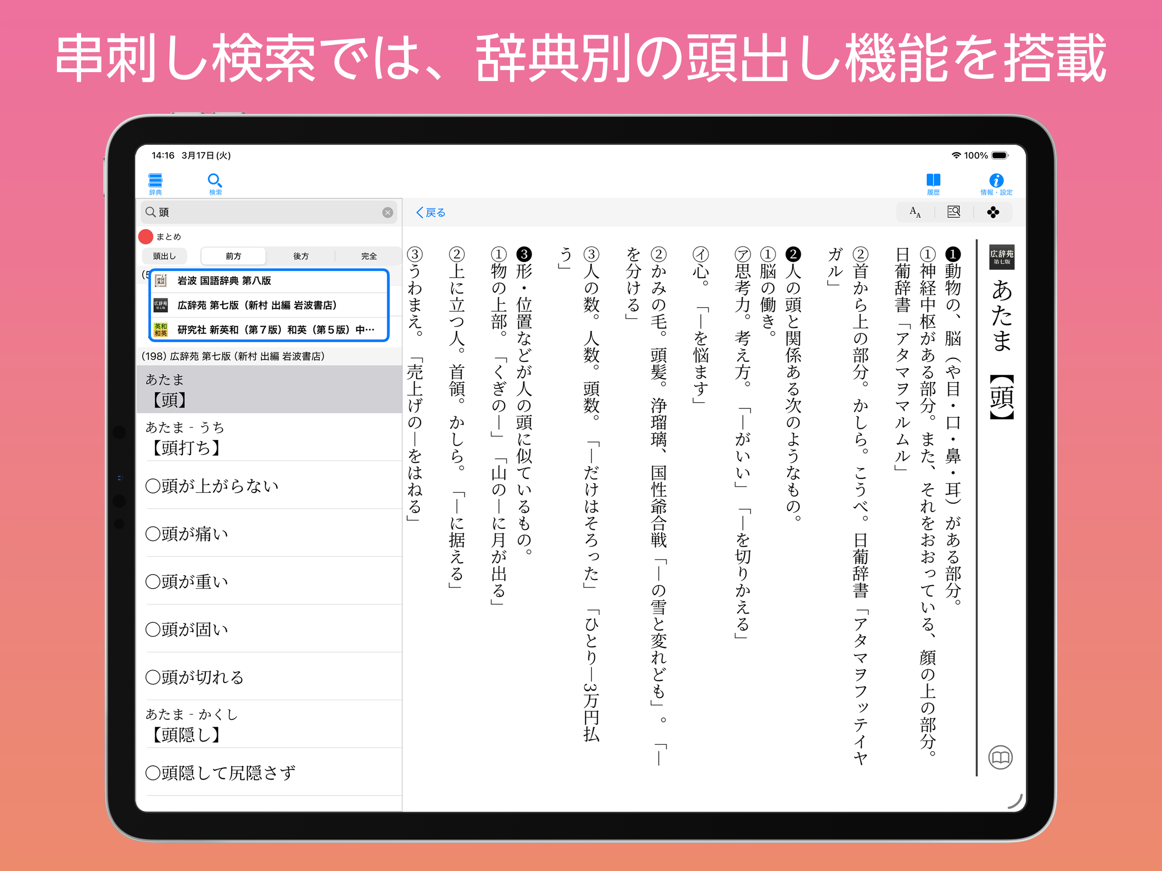Screen dimensions: 1162x871
Task: Select the 頭出し jump button
Action: pos(164,256)
